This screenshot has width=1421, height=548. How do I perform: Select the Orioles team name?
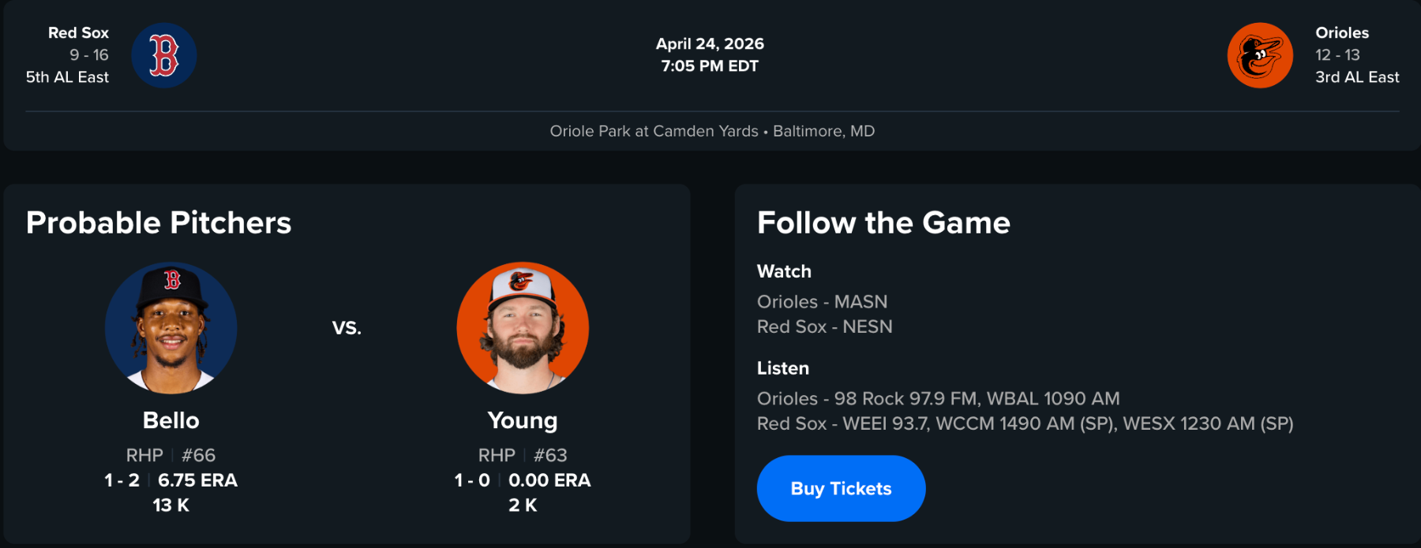point(1342,33)
